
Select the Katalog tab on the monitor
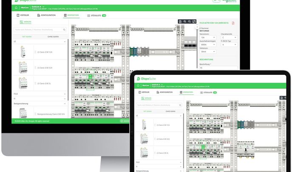tap(25, 22)
